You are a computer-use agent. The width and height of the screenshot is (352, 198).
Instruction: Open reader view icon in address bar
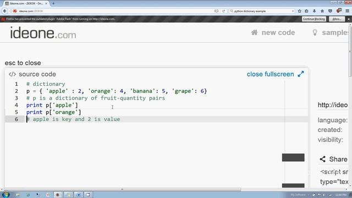(216, 11)
